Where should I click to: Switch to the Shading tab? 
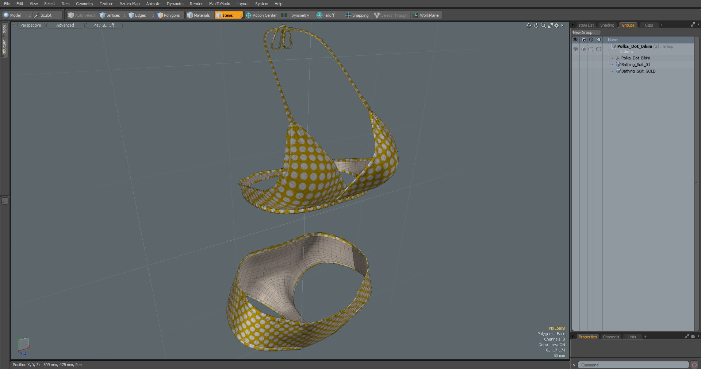pos(607,25)
